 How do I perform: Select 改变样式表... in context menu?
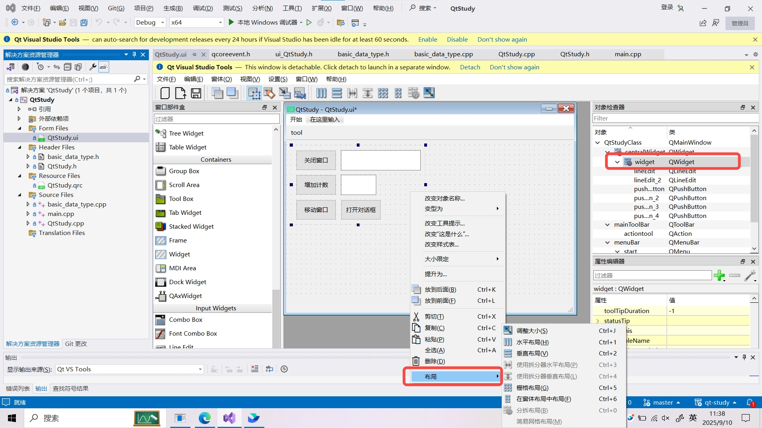click(458, 244)
